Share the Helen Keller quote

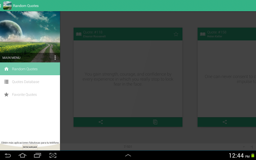point(225,122)
